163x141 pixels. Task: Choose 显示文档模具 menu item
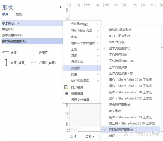coord(82,100)
